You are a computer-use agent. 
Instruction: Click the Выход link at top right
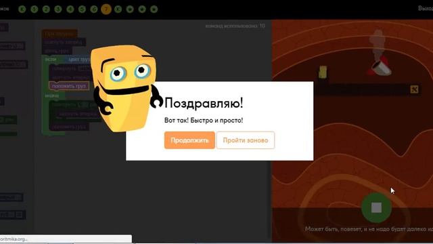pos(426,8)
